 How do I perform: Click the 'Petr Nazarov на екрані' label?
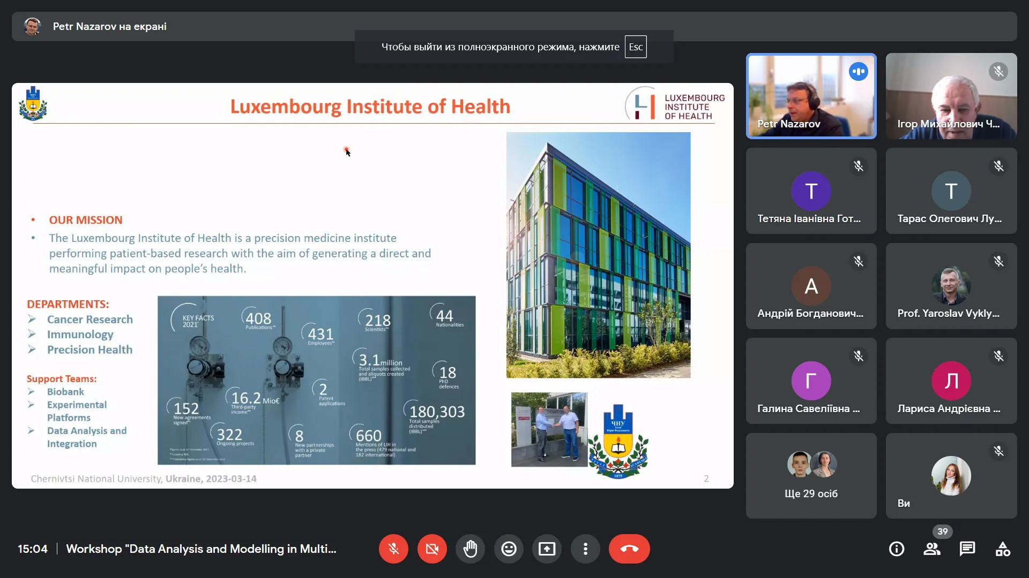tap(109, 26)
